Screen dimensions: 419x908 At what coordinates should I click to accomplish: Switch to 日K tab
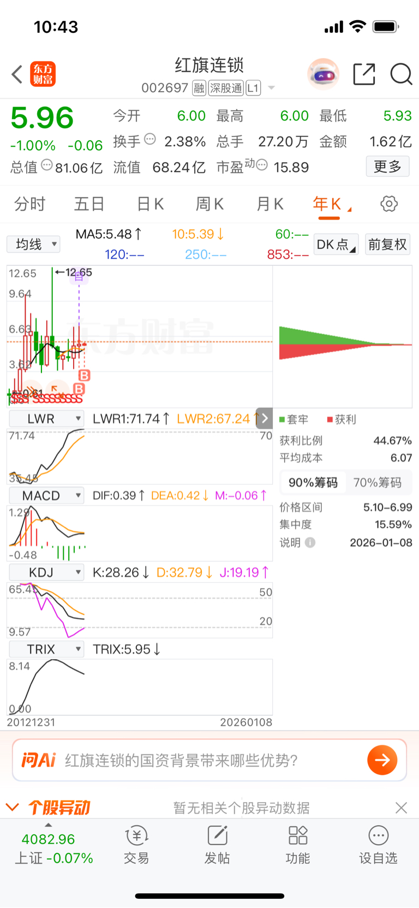point(150,204)
